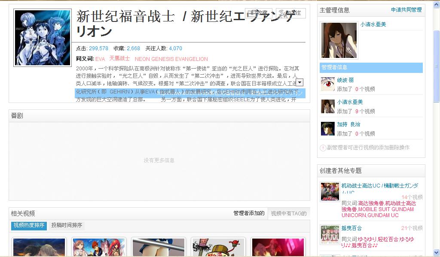Open the fourth related video thumbnail
The image size is (440, 257).
click(218, 247)
